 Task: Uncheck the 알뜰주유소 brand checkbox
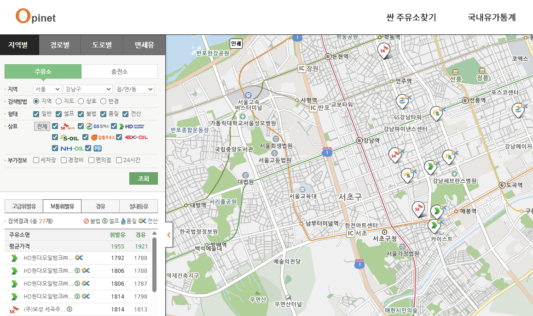click(x=85, y=137)
